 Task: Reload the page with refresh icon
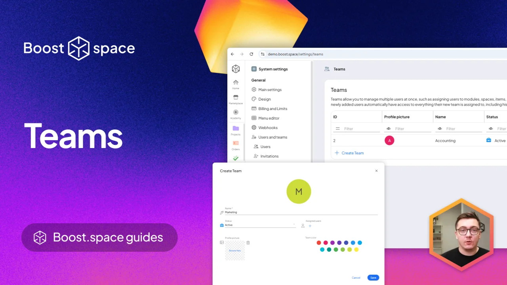[x=251, y=54]
